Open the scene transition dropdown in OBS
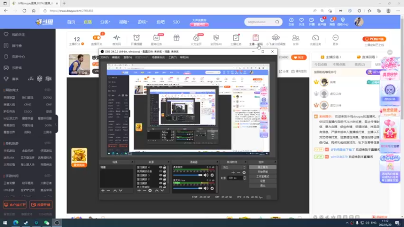 click(x=233, y=167)
